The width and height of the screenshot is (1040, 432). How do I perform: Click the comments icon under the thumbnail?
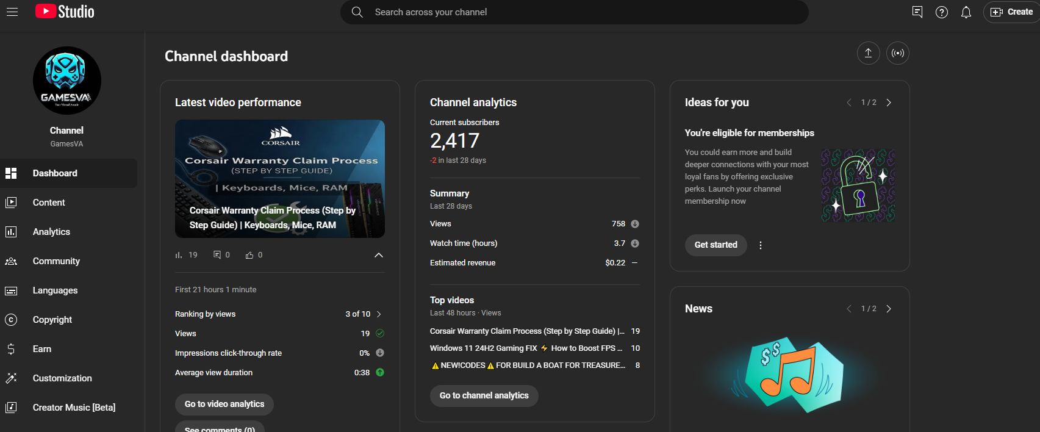pos(217,255)
